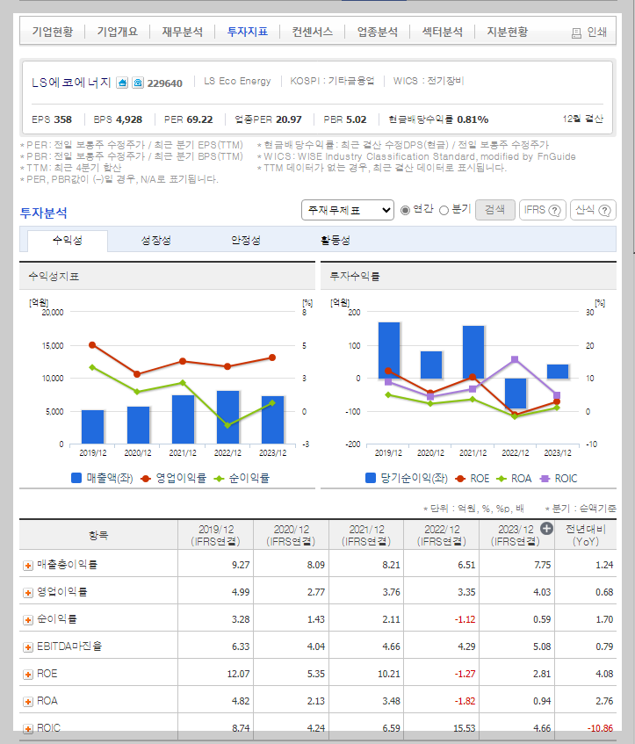Click 매출총이익률 2019/12 value 9.27
This screenshot has height=744, width=635.
pyautogui.click(x=242, y=565)
